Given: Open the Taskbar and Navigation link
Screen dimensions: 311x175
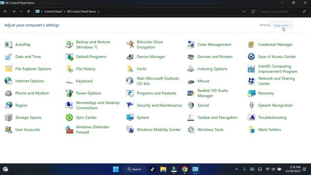Looking at the screenshot, I should point(218,118).
